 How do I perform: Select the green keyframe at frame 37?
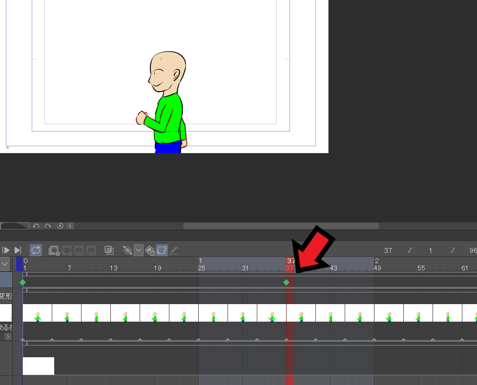pyautogui.click(x=286, y=282)
